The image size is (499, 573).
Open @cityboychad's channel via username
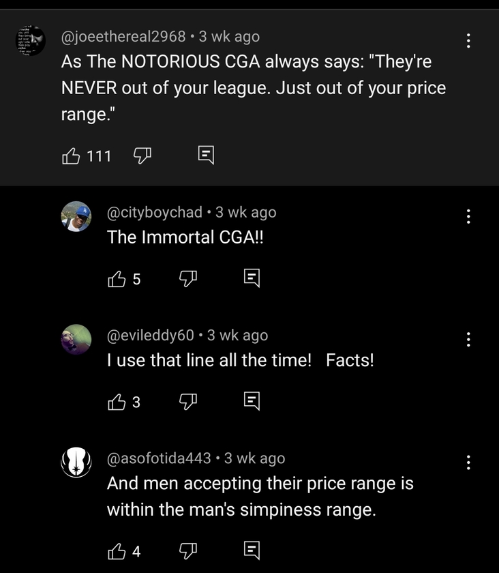coord(155,212)
